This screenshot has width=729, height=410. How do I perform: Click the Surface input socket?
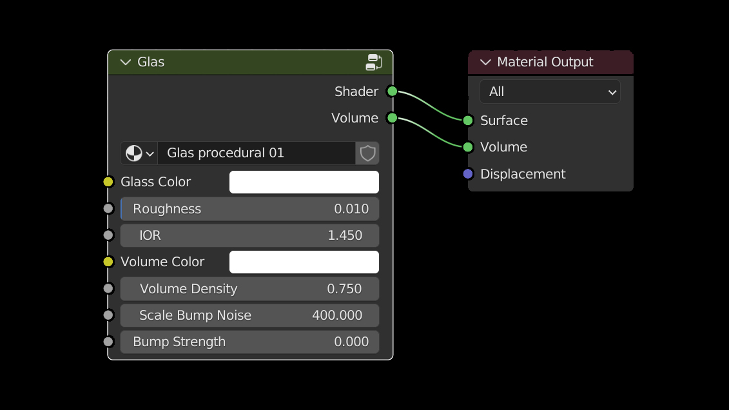[468, 121]
